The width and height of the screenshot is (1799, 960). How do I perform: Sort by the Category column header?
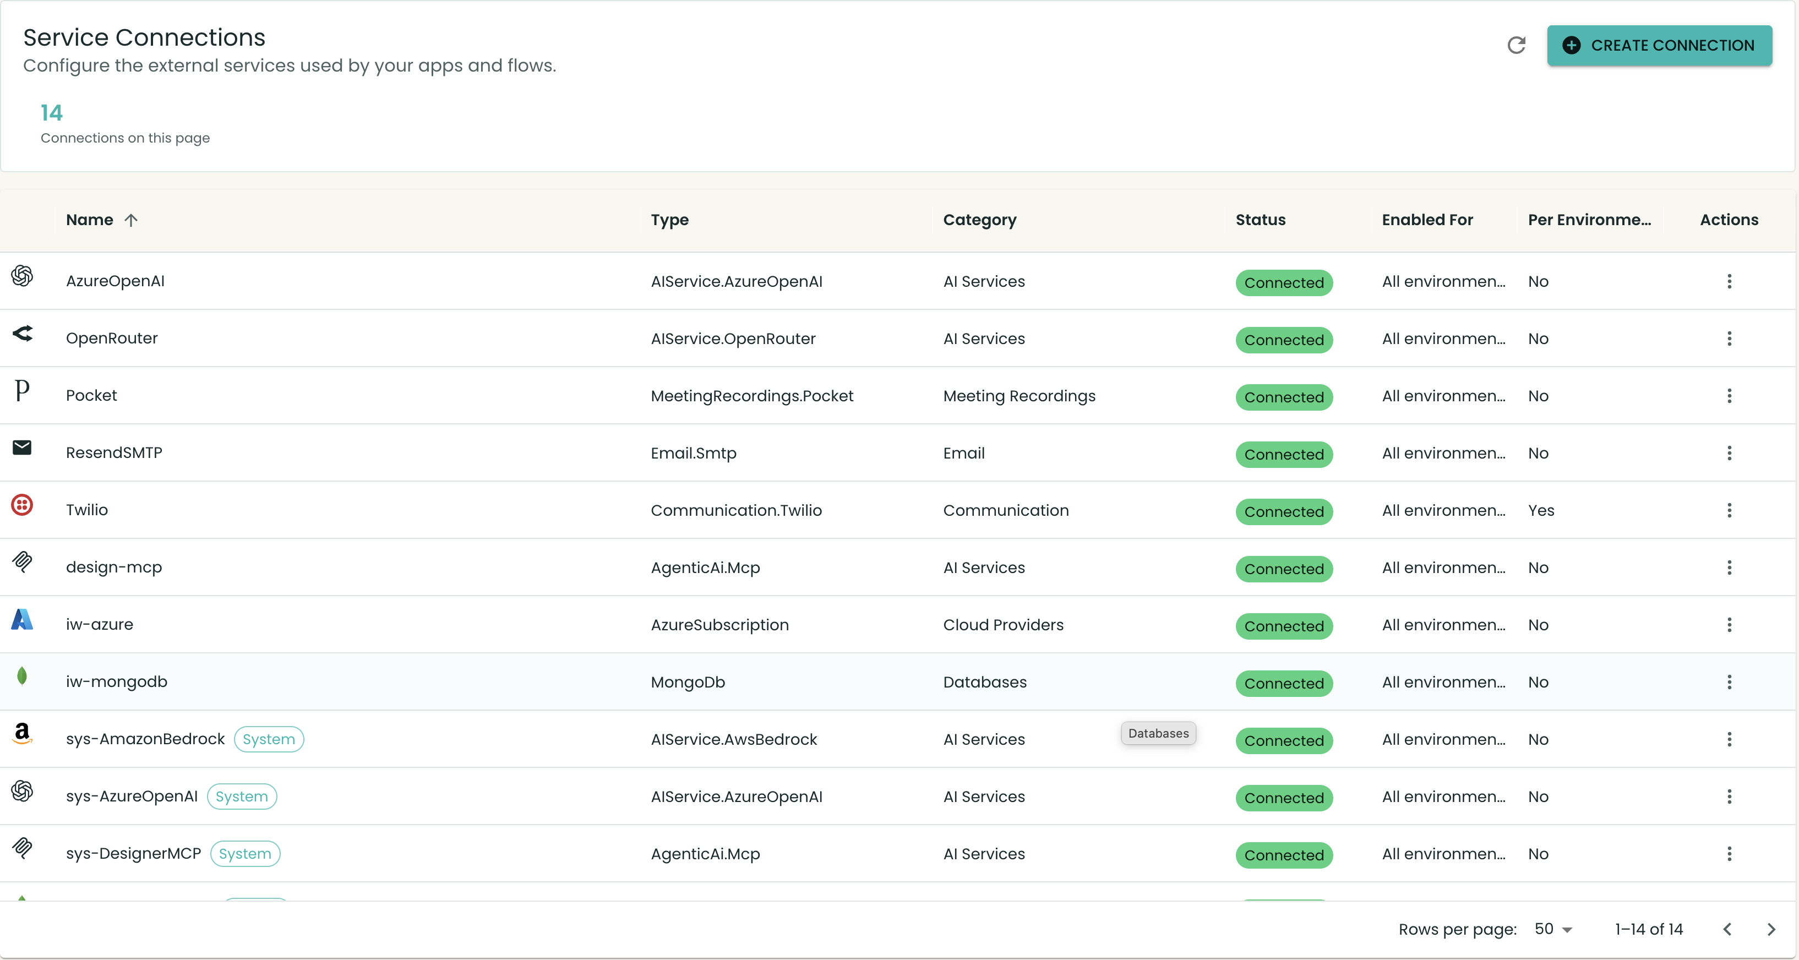click(x=980, y=220)
